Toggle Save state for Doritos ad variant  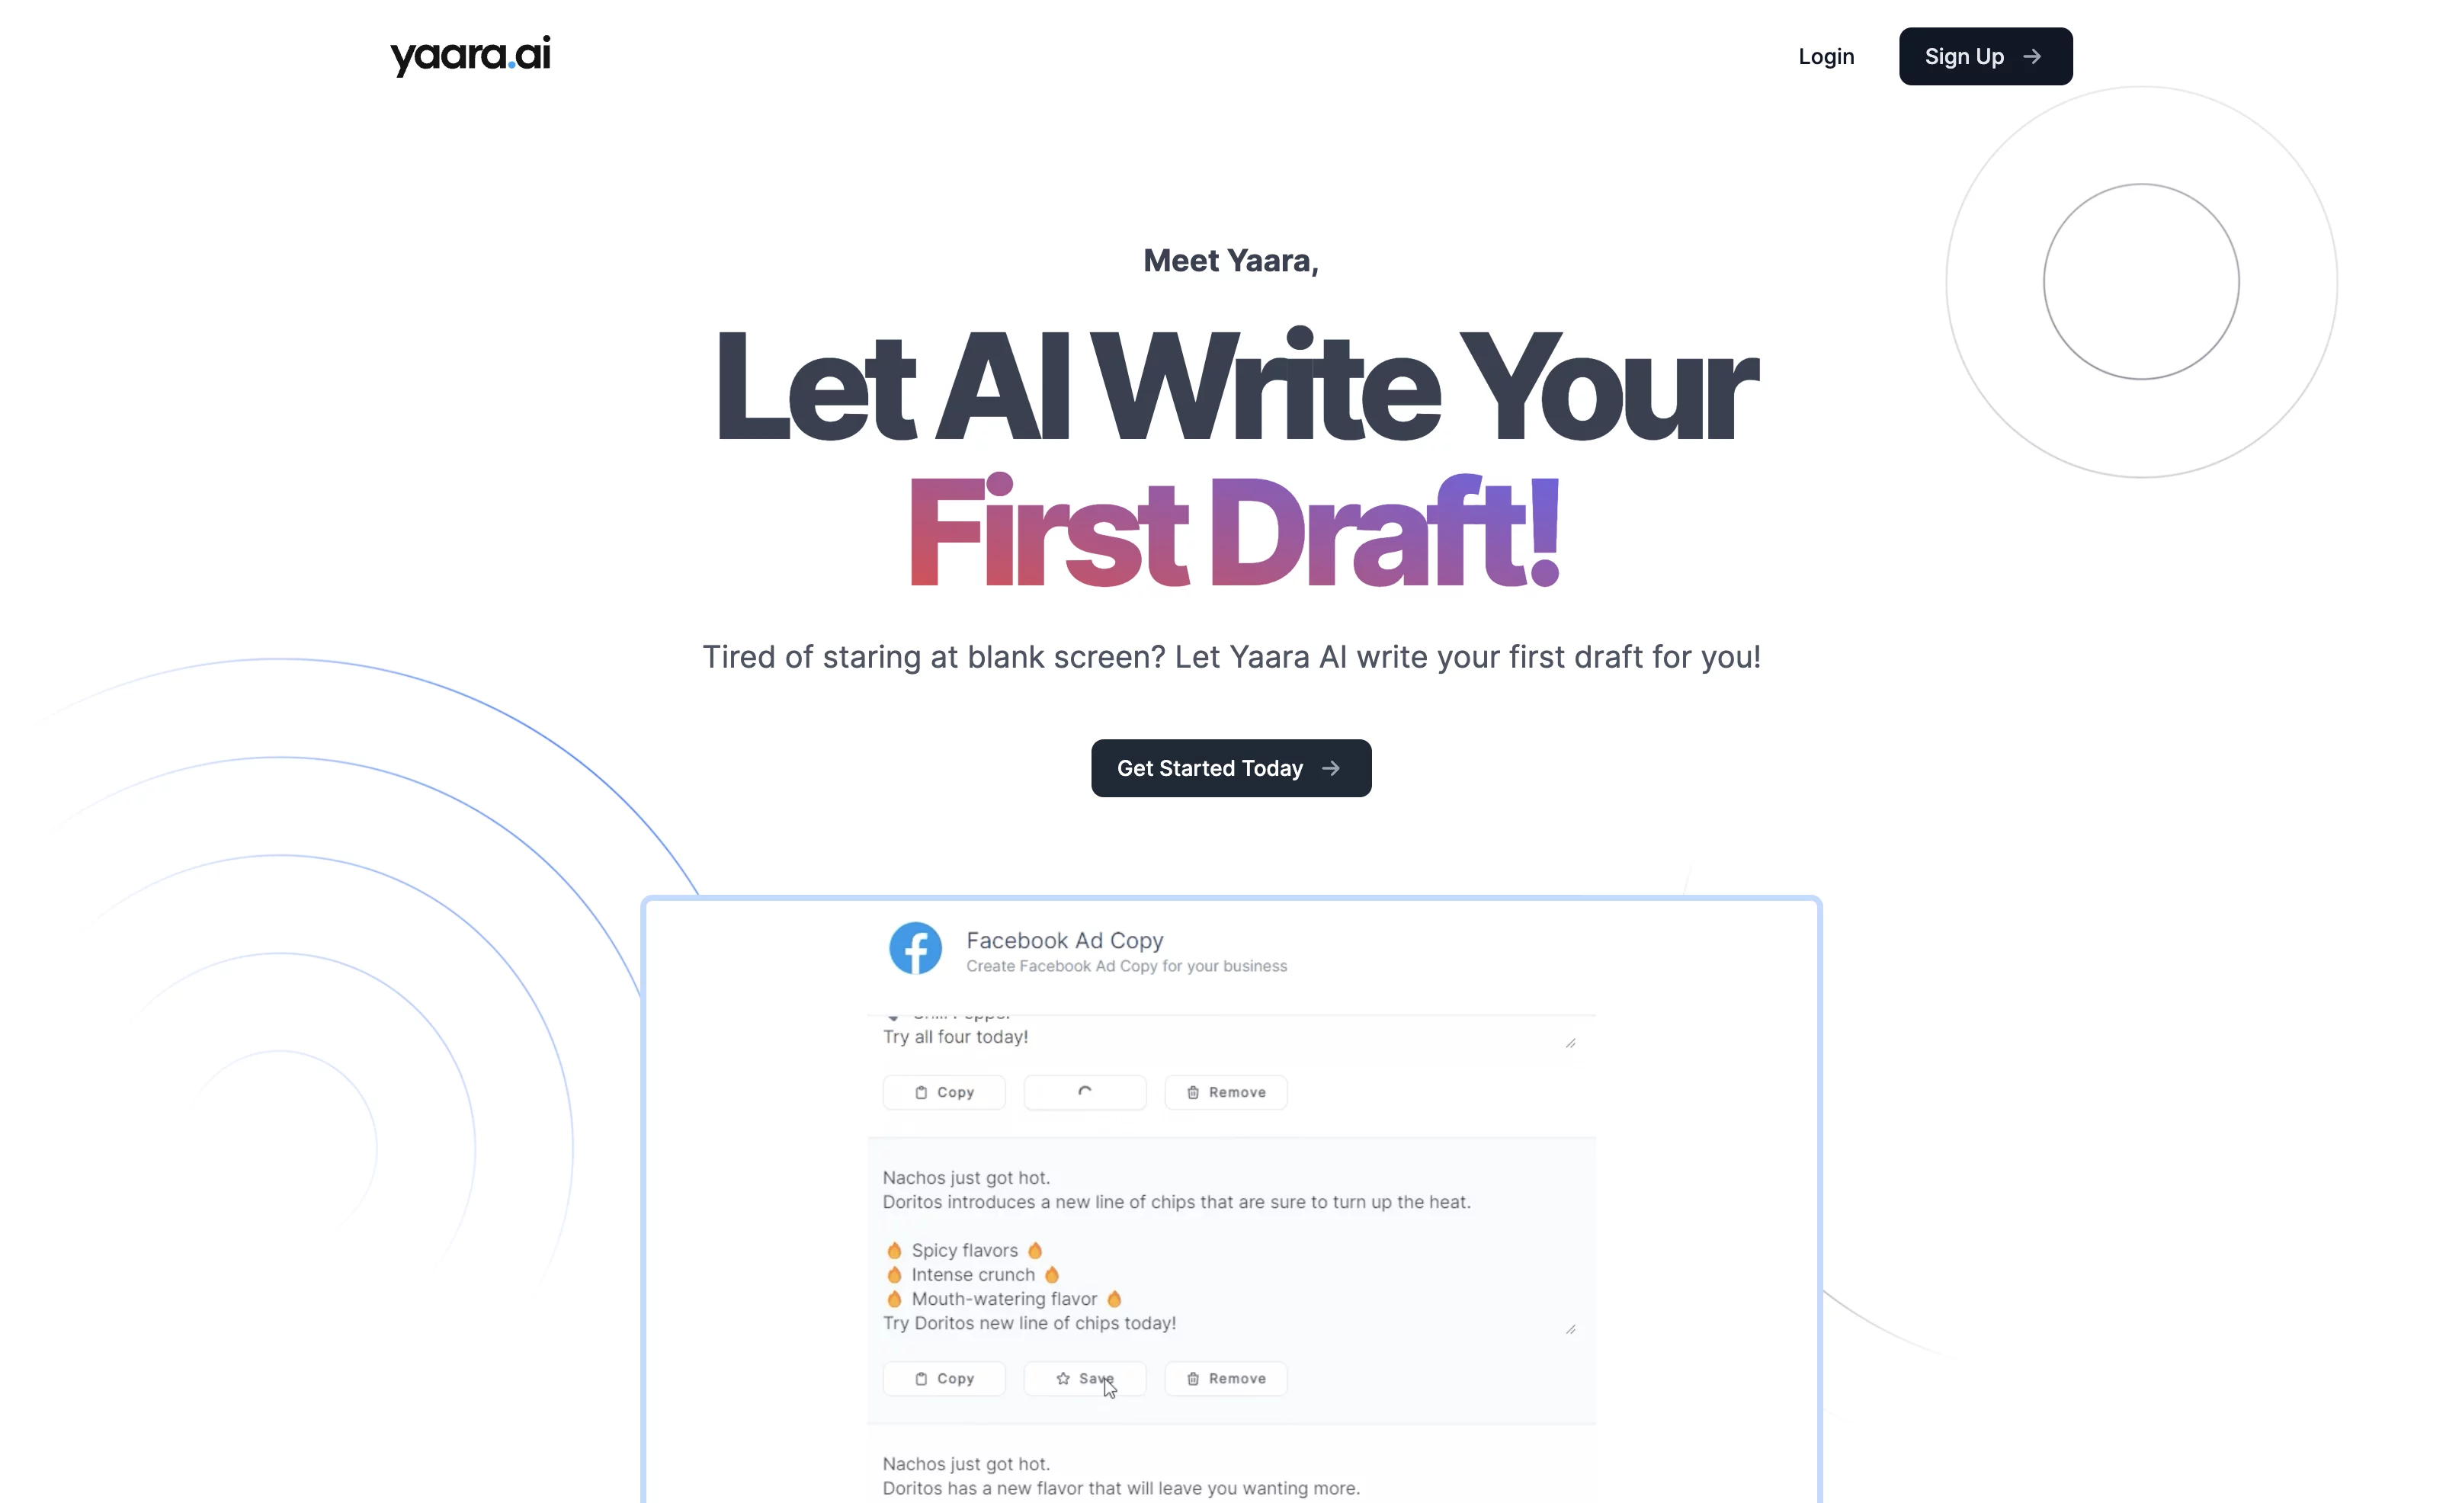pos(1085,1378)
